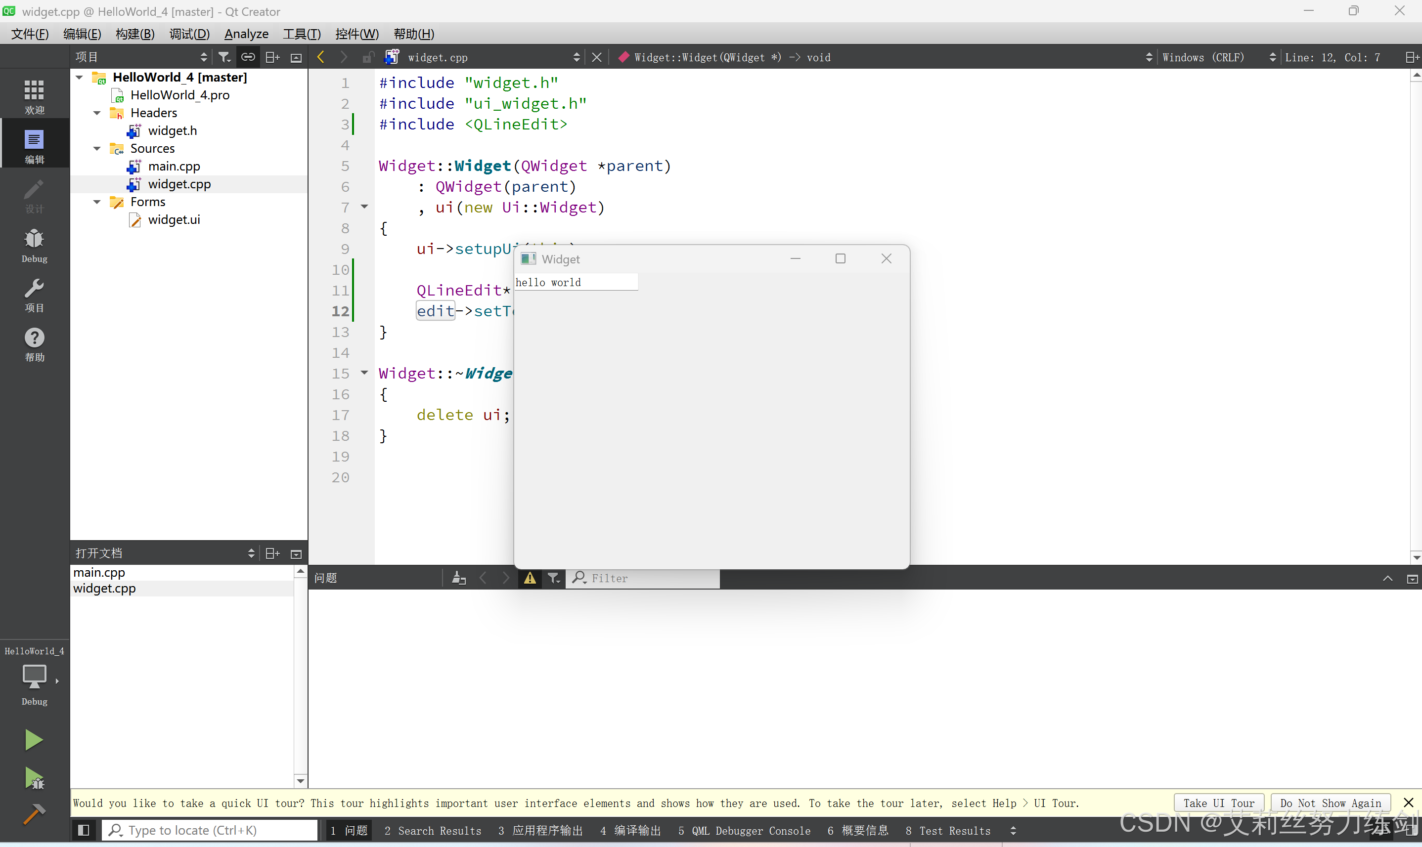Open the 构建(B) menu
1422x847 pixels.
coord(135,33)
